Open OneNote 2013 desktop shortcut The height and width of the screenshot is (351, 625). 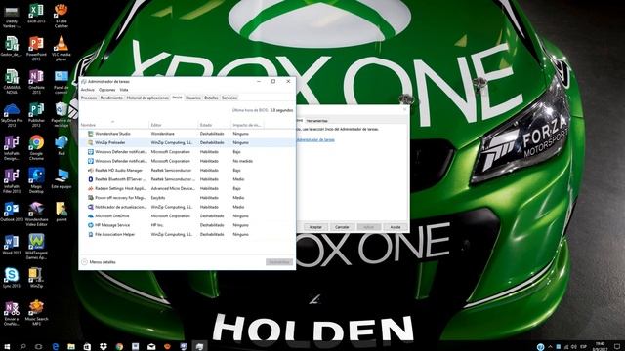point(36,82)
